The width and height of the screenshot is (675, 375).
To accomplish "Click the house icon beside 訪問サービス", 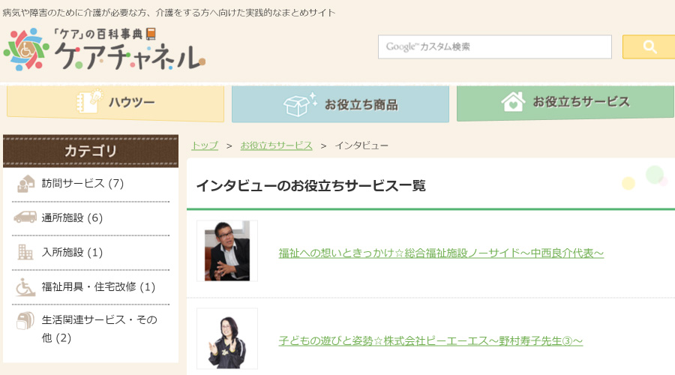I will point(25,184).
